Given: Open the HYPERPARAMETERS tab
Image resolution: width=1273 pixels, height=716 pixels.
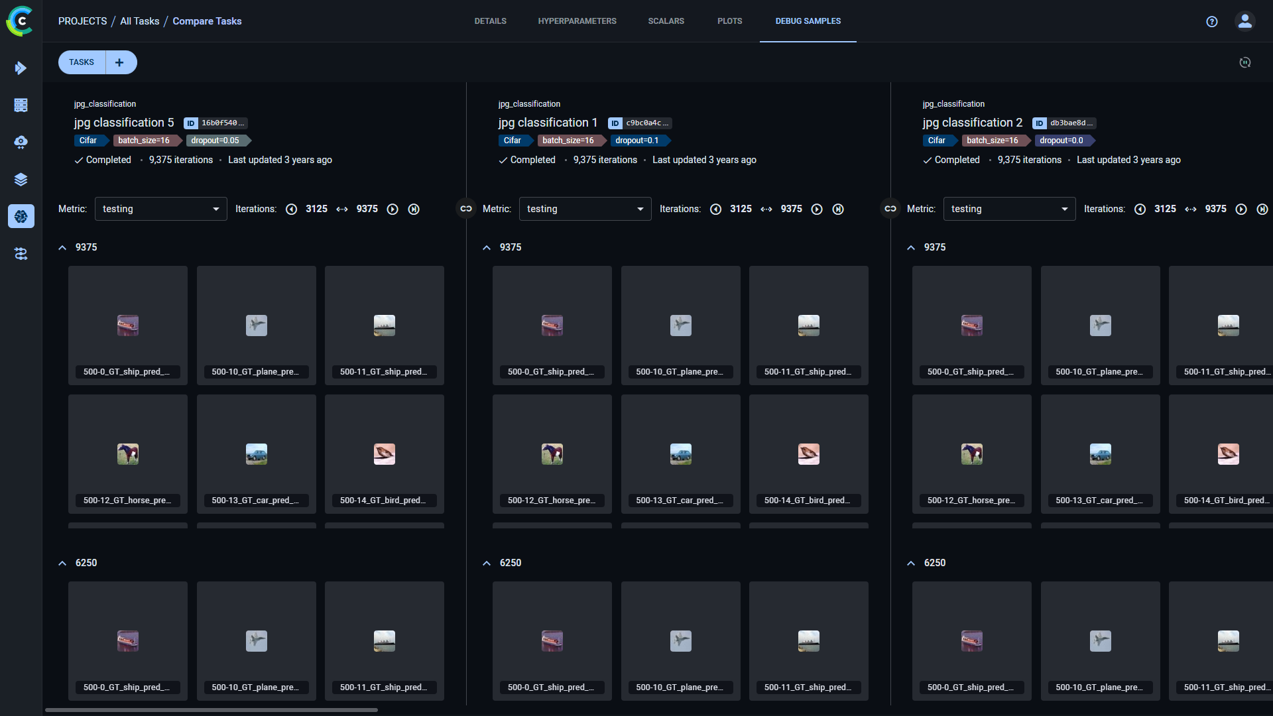Looking at the screenshot, I should point(577,21).
